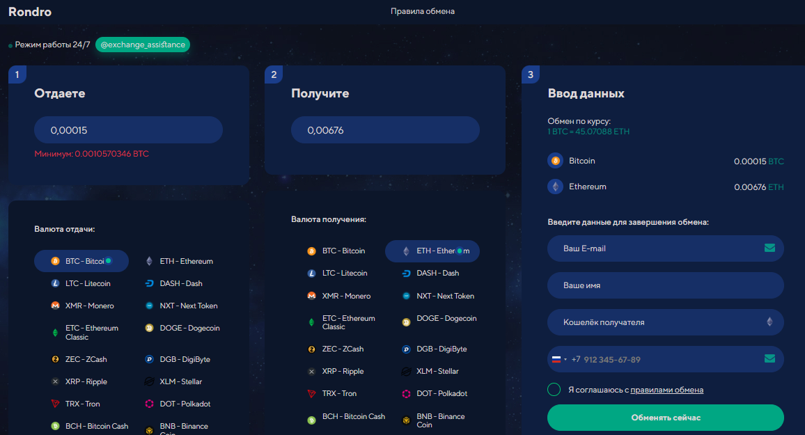
Task: Click the ZEC ZCash icon in receive currency list
Action: pyautogui.click(x=312, y=349)
